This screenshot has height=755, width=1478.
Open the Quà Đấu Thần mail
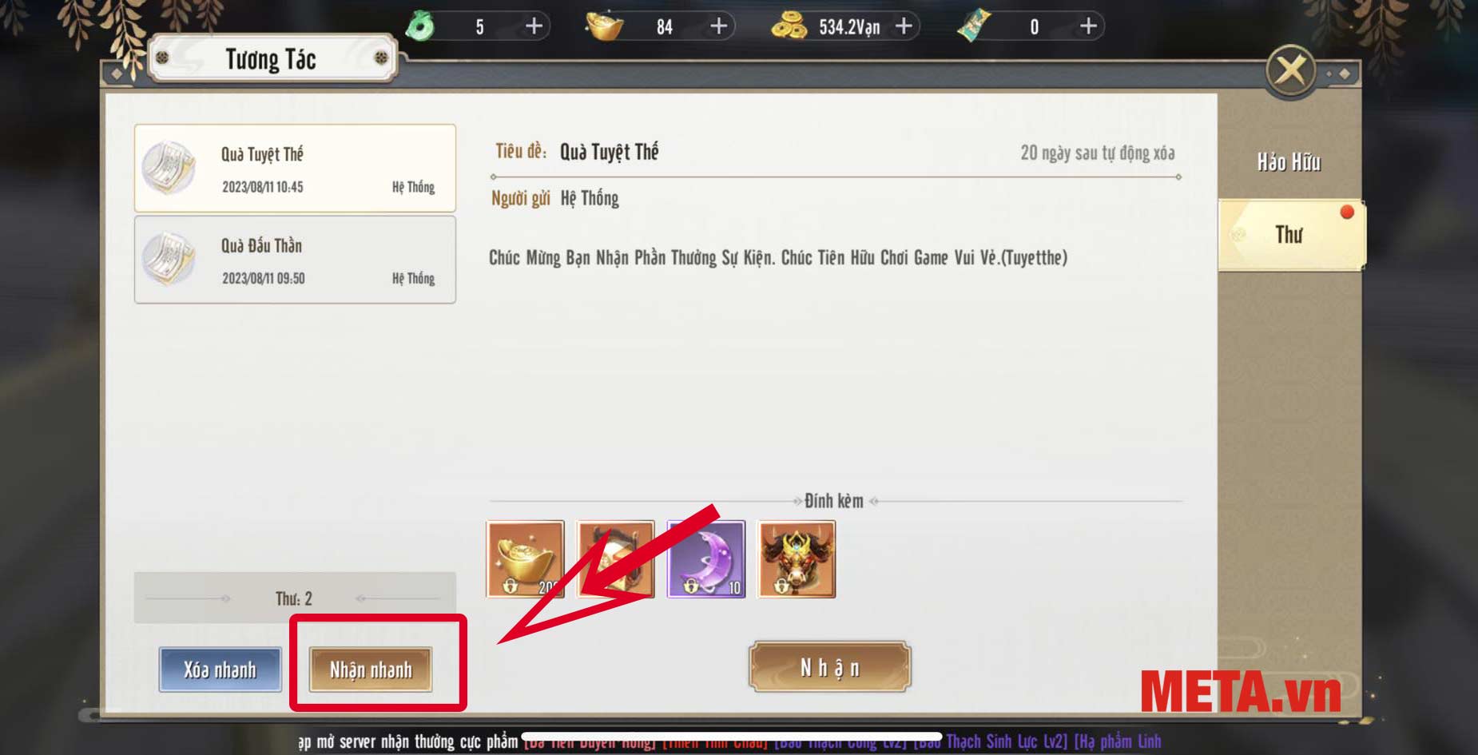[x=295, y=260]
